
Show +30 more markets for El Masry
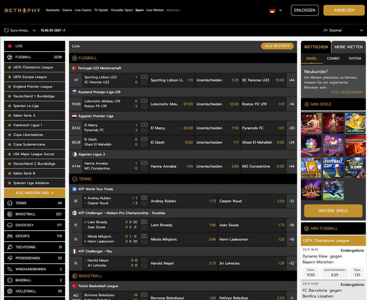[x=291, y=128]
